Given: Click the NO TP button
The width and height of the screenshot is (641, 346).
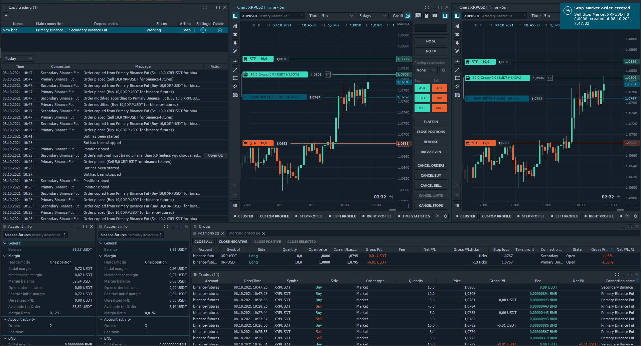Looking at the screenshot, I should click(x=431, y=51).
